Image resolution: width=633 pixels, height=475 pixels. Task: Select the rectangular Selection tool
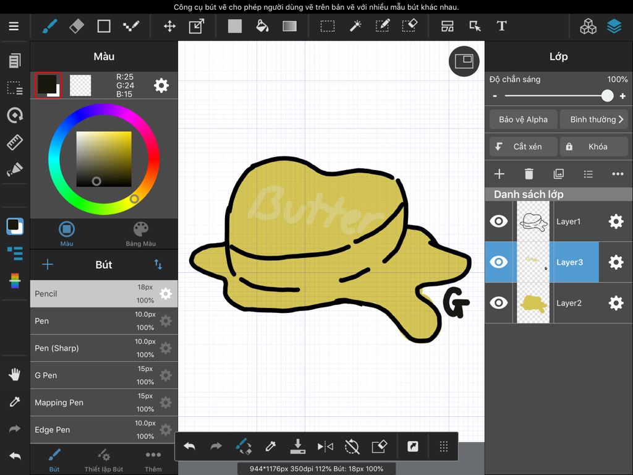[x=328, y=26]
